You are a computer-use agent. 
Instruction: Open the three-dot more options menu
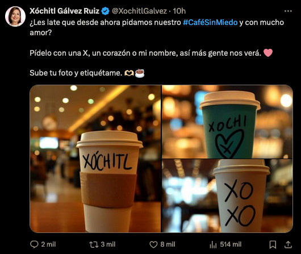[288, 11]
